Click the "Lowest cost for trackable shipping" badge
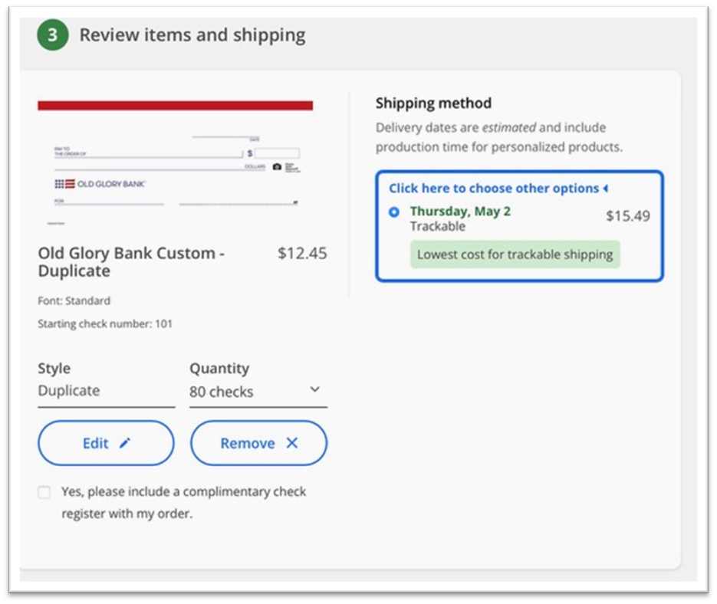Viewport: 717px width, 604px height. [x=515, y=254]
